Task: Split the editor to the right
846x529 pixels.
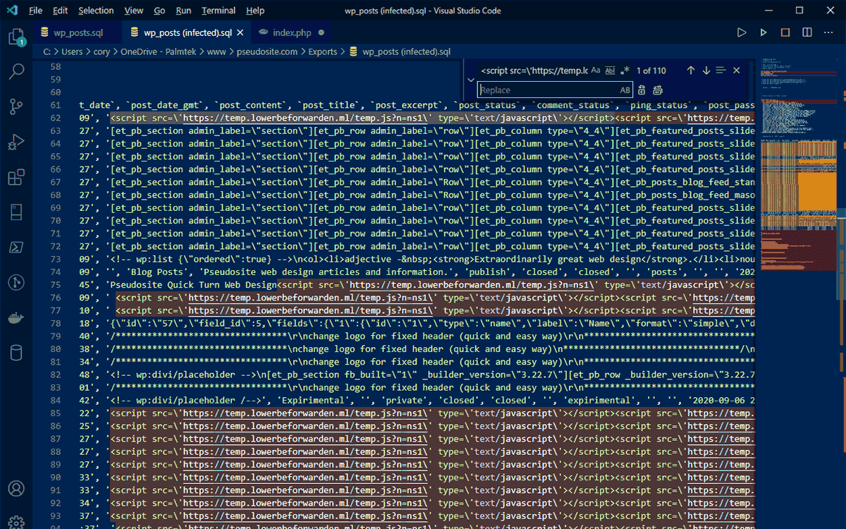Action: (x=807, y=32)
